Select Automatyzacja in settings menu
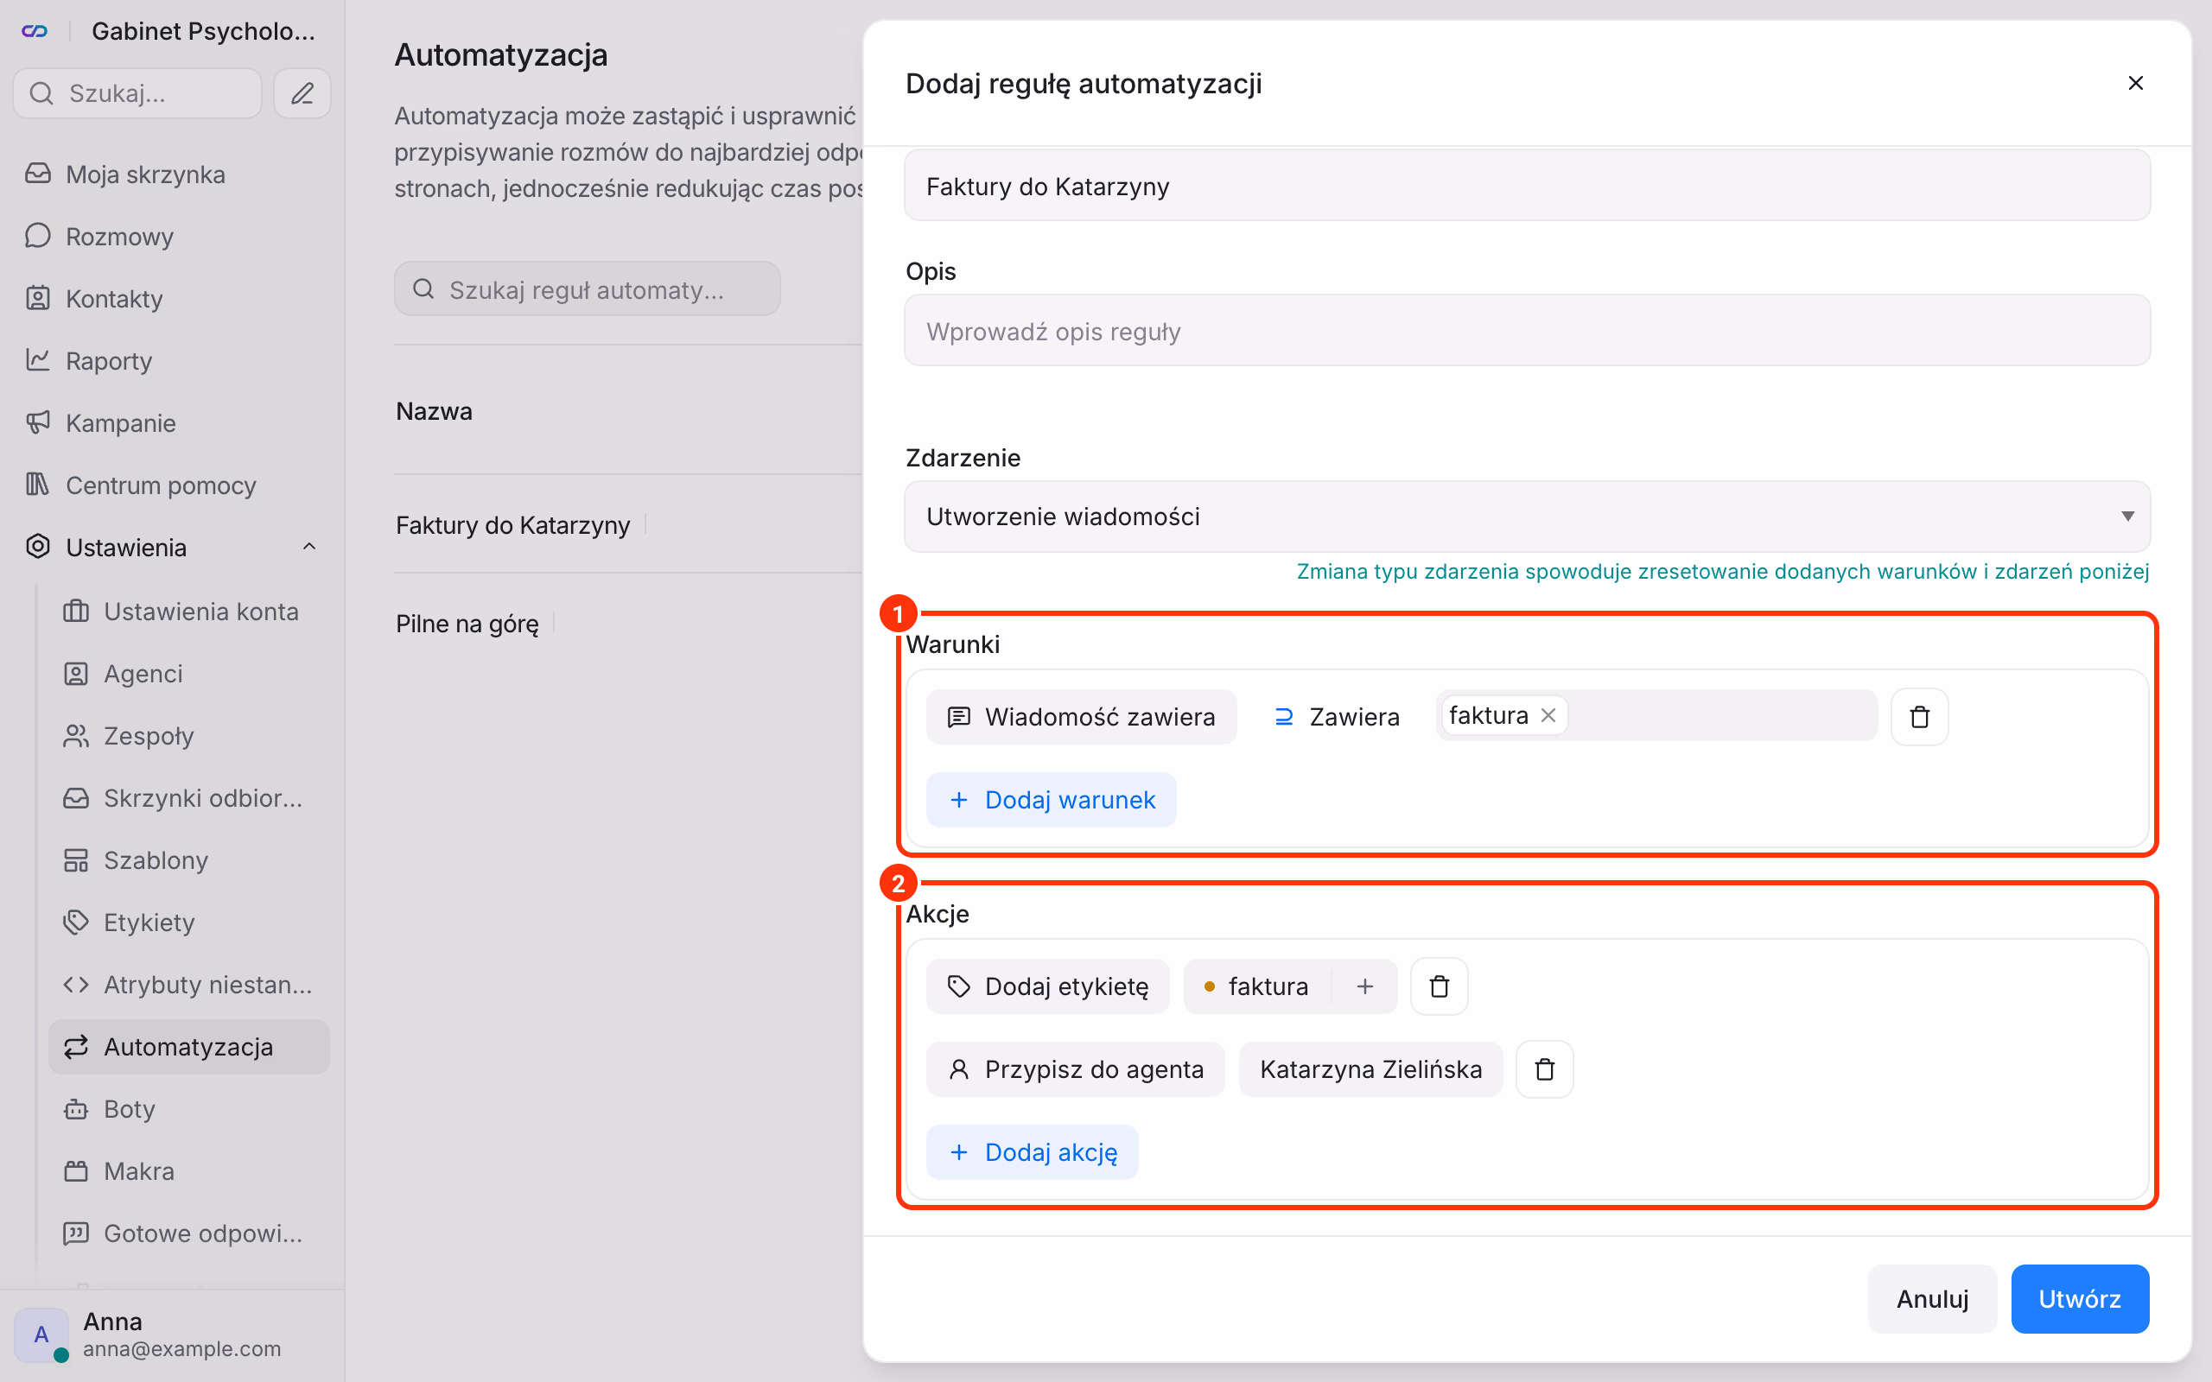This screenshot has height=1382, width=2212. click(x=189, y=1046)
